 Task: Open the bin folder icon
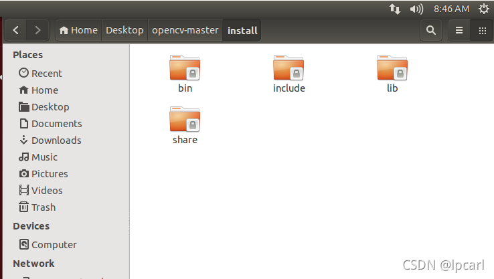pos(185,68)
